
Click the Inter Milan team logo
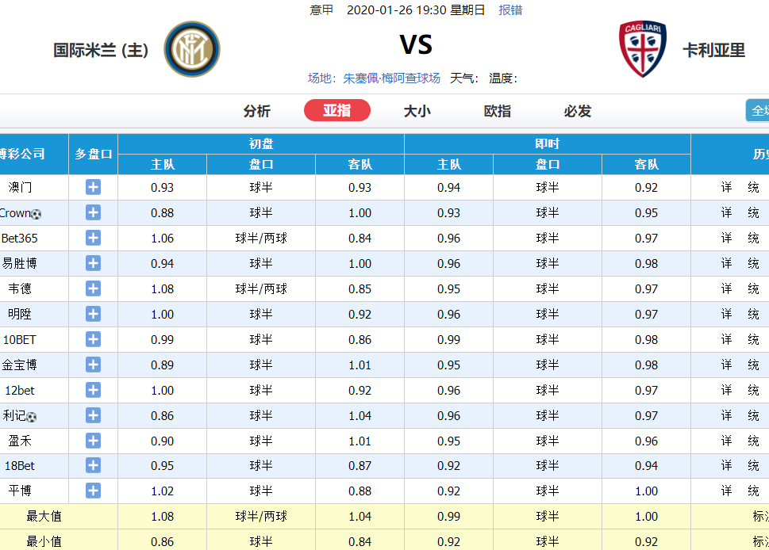(x=192, y=49)
